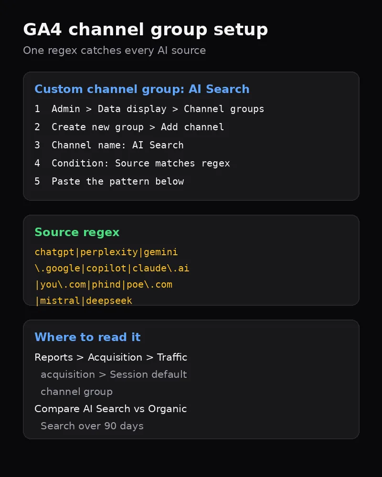The width and height of the screenshot is (382, 477).
Task: Select the regex line '\.google|copilot|claude\.ai'
Action: tap(112, 268)
